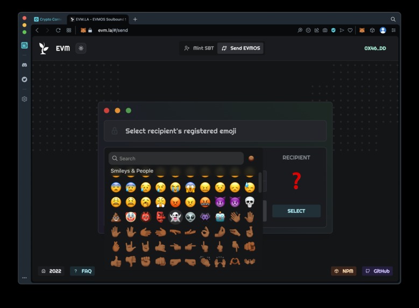Open the FAQ link

(x=83, y=271)
